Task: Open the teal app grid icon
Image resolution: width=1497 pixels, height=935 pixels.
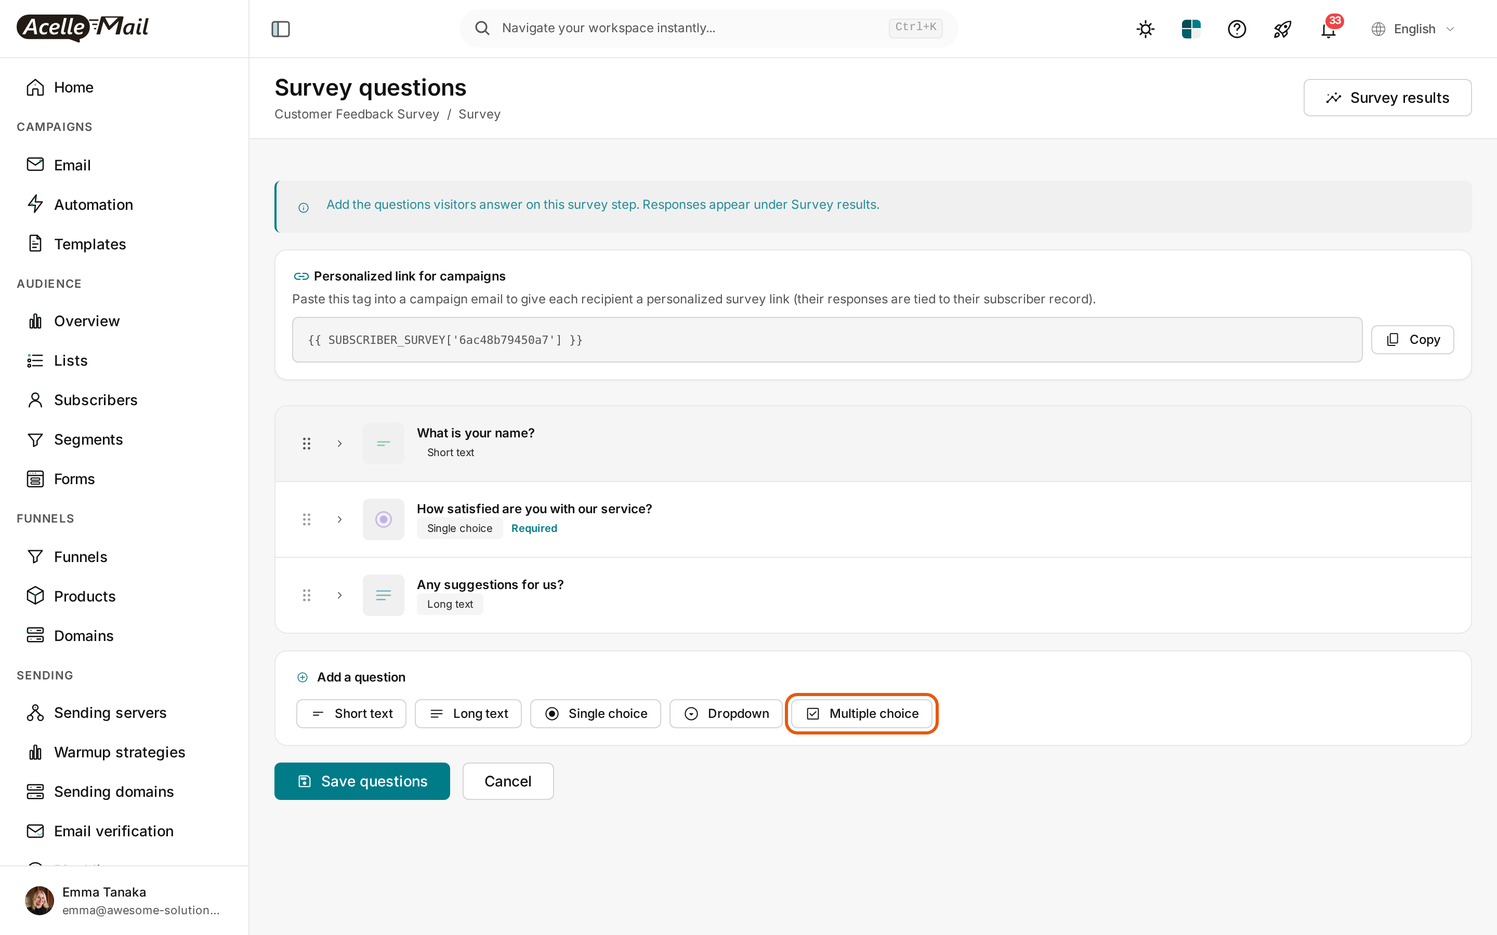Action: [1191, 29]
